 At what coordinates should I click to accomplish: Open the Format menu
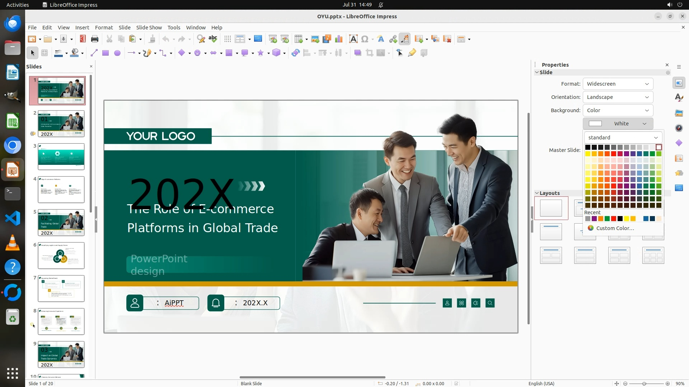click(104, 28)
